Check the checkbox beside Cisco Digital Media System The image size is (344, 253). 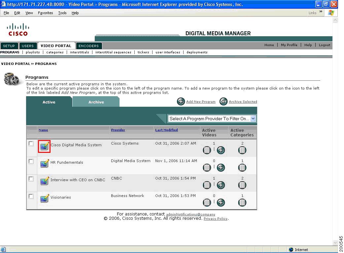pos(31,143)
